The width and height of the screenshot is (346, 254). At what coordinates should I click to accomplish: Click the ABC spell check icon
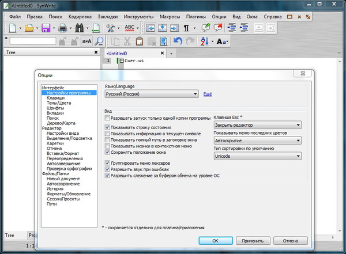[x=130, y=28]
